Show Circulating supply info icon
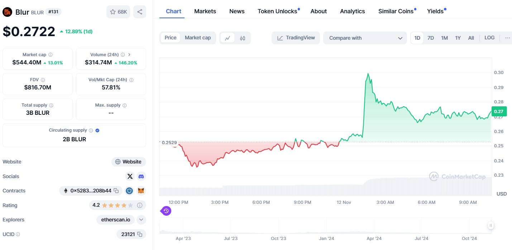512x250 pixels. click(91, 131)
